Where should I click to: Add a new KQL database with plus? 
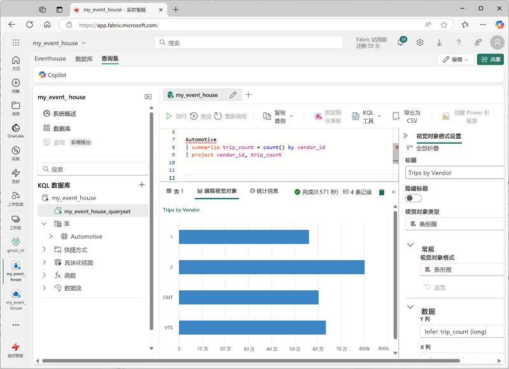coord(141,184)
